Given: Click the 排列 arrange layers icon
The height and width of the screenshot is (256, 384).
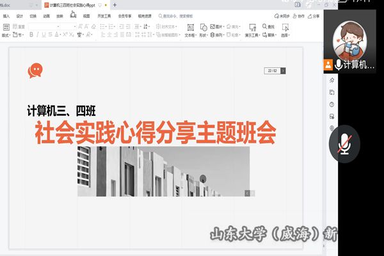Looking at the screenshot, I should point(212,35).
